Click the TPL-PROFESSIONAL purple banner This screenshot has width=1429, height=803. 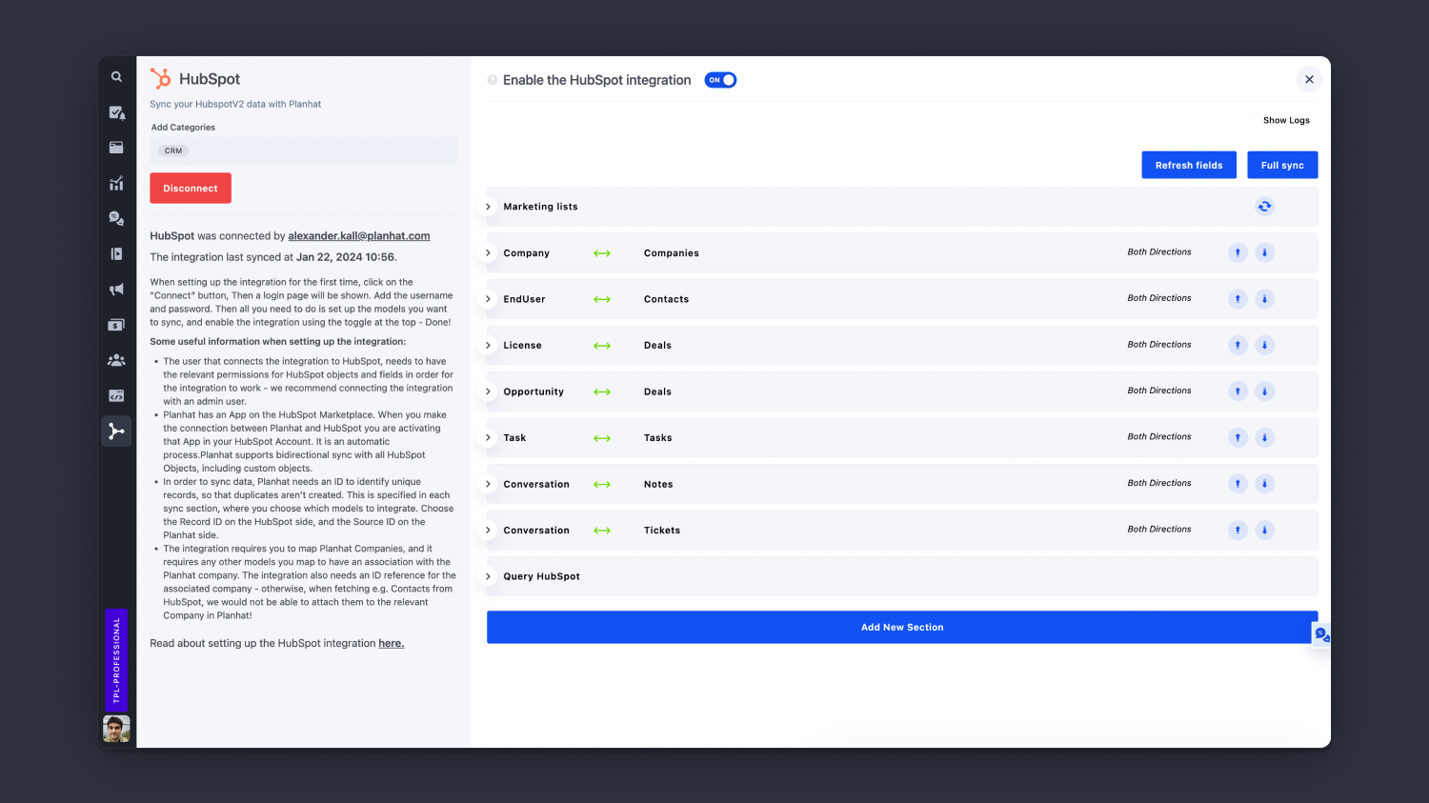pyautogui.click(x=116, y=659)
